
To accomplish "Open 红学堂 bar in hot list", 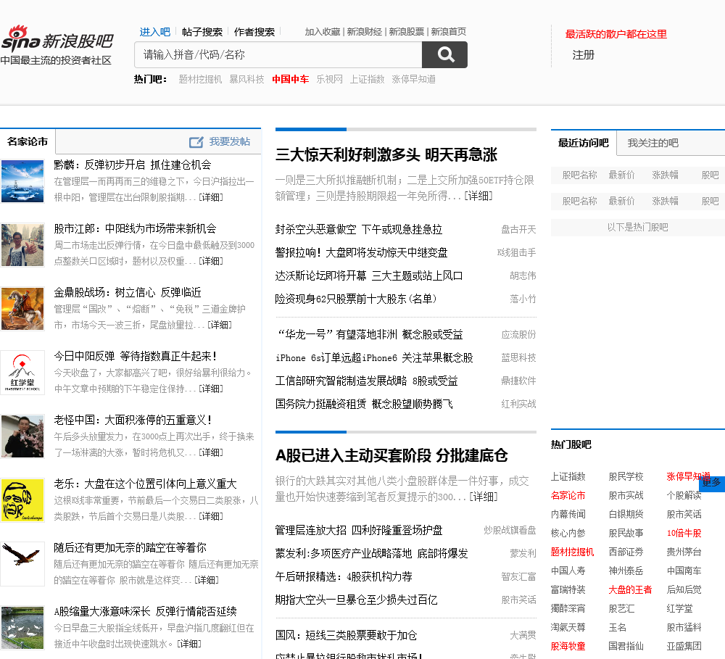I will (x=680, y=609).
